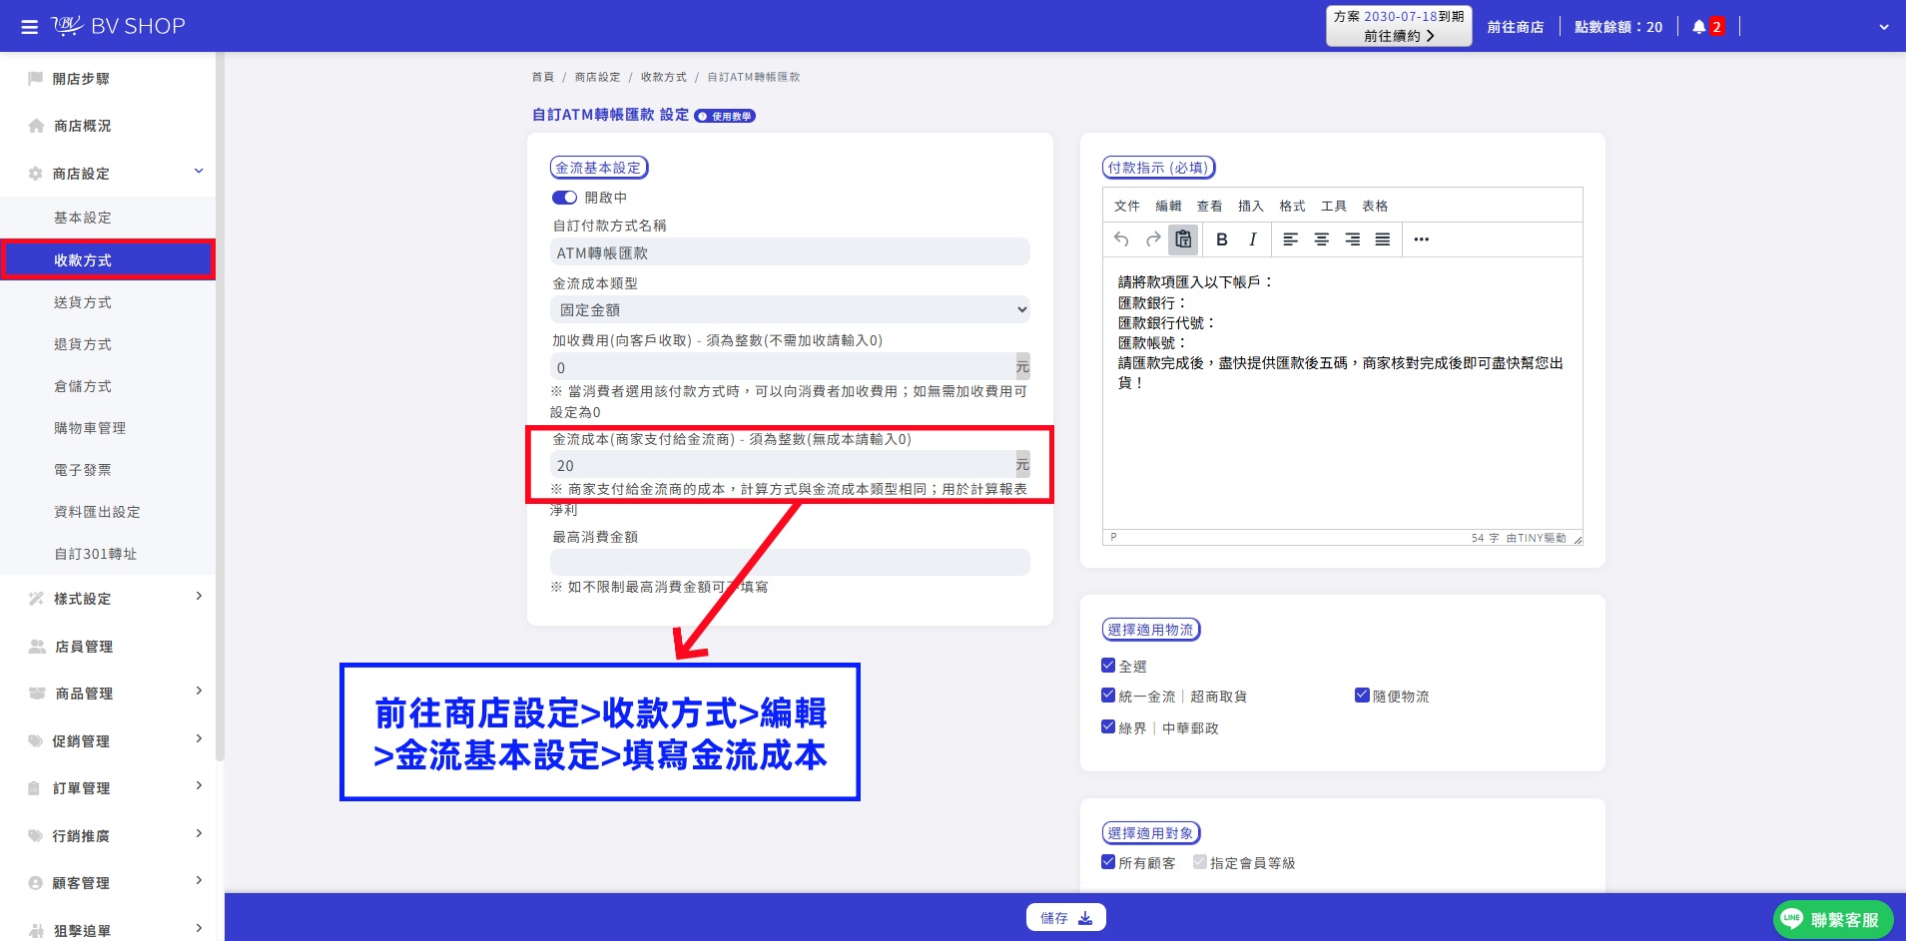Image resolution: width=1906 pixels, height=941 pixels.
Task: Open editor 編輯 menu
Action: (x=1168, y=207)
